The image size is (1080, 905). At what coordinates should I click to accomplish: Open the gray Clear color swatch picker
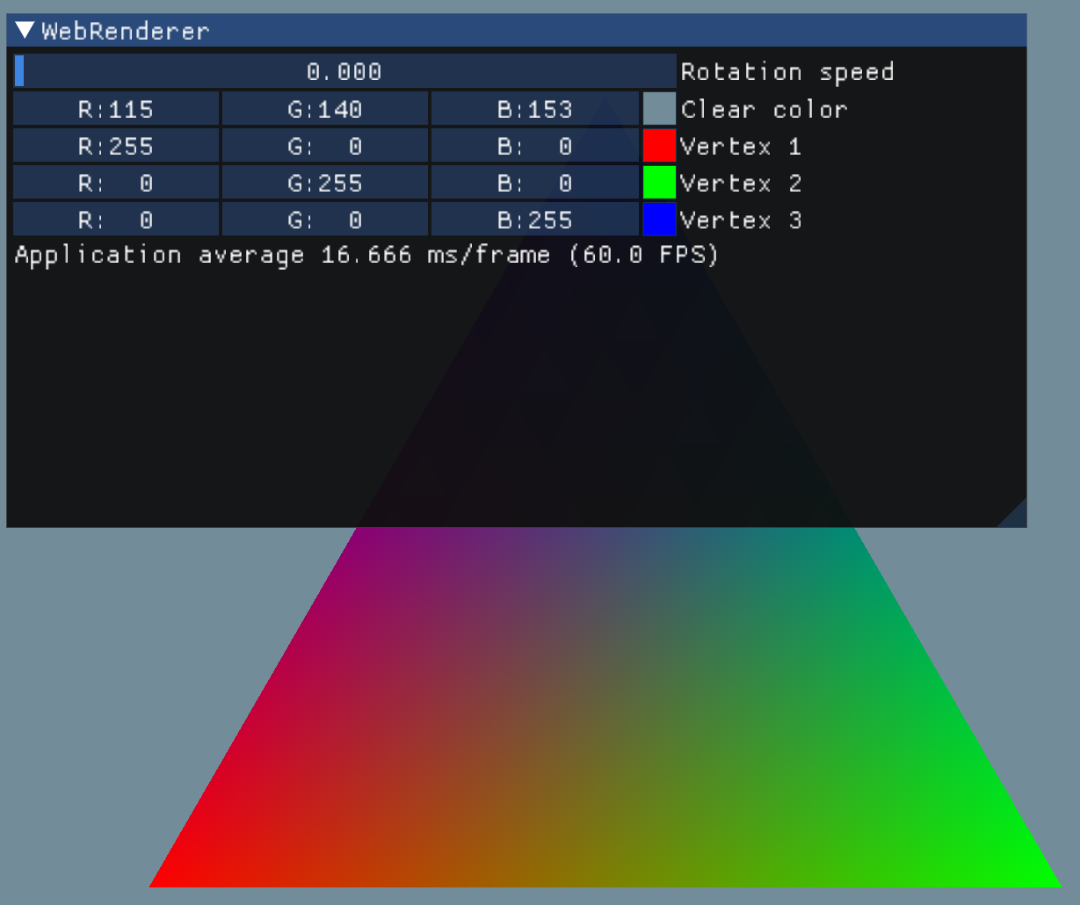click(x=657, y=109)
